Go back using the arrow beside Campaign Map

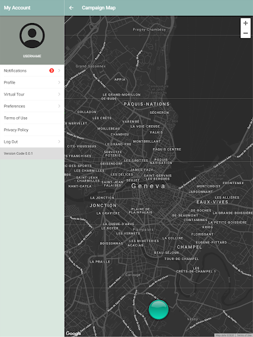71,8
